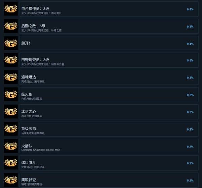
Task: Select the achievement icon for 纵火犯
Action: point(11,94)
